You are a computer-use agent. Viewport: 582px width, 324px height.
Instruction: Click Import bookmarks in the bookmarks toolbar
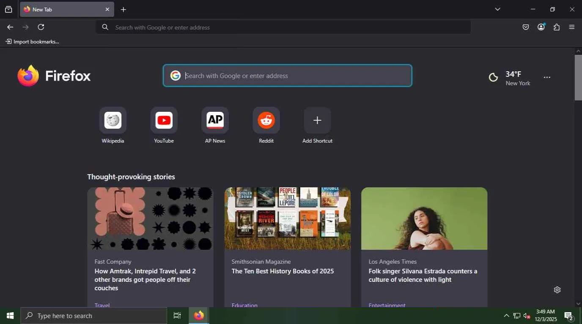pyautogui.click(x=32, y=41)
